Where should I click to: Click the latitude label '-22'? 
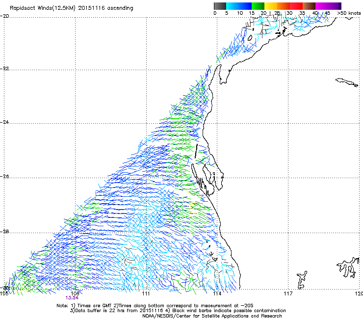pyautogui.click(x=4, y=69)
